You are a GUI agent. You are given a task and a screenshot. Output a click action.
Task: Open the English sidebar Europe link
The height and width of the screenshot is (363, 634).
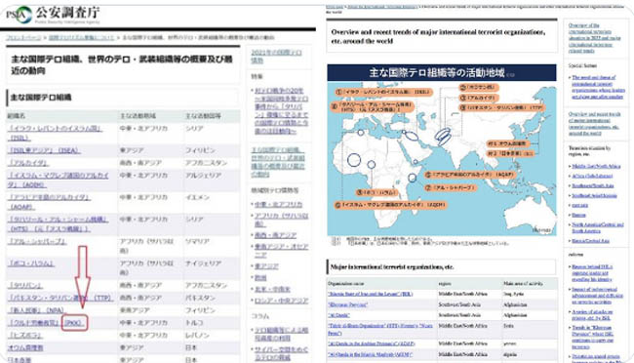(x=578, y=215)
